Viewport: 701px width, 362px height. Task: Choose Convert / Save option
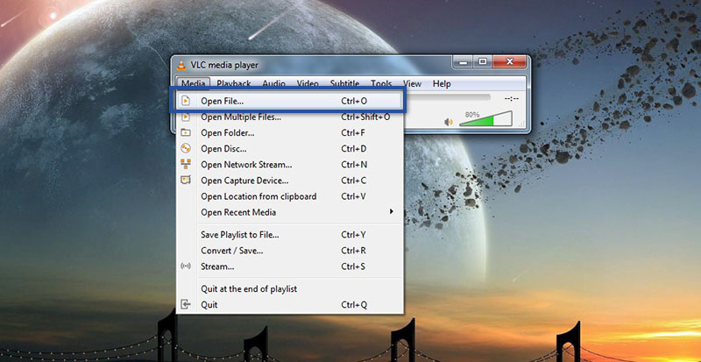coord(231,251)
